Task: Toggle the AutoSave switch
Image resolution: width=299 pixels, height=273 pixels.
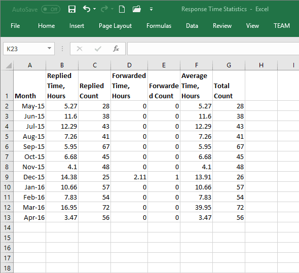Action: pyautogui.click(x=51, y=9)
